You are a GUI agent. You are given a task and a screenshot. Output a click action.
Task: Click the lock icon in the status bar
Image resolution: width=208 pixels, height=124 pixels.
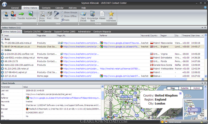201,122
